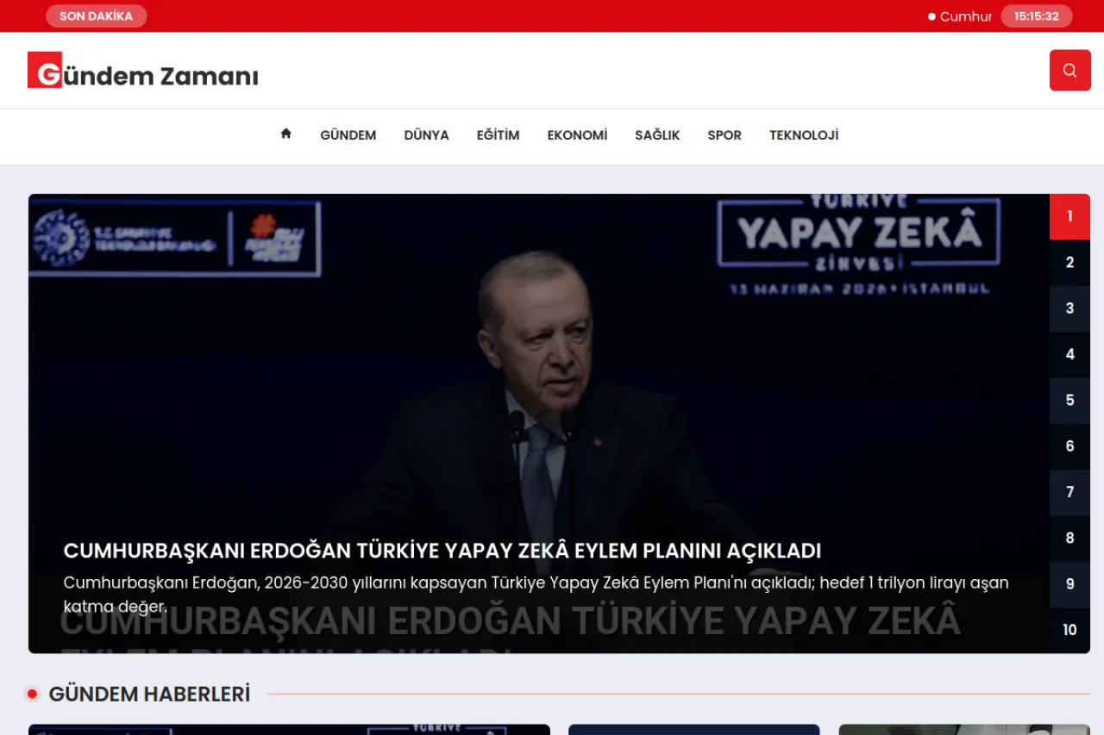The width and height of the screenshot is (1104, 735).
Task: Select slide 10 in the slider
Action: point(1069,630)
